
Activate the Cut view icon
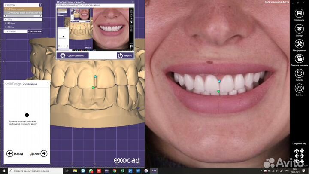pyautogui.click(x=299, y=88)
